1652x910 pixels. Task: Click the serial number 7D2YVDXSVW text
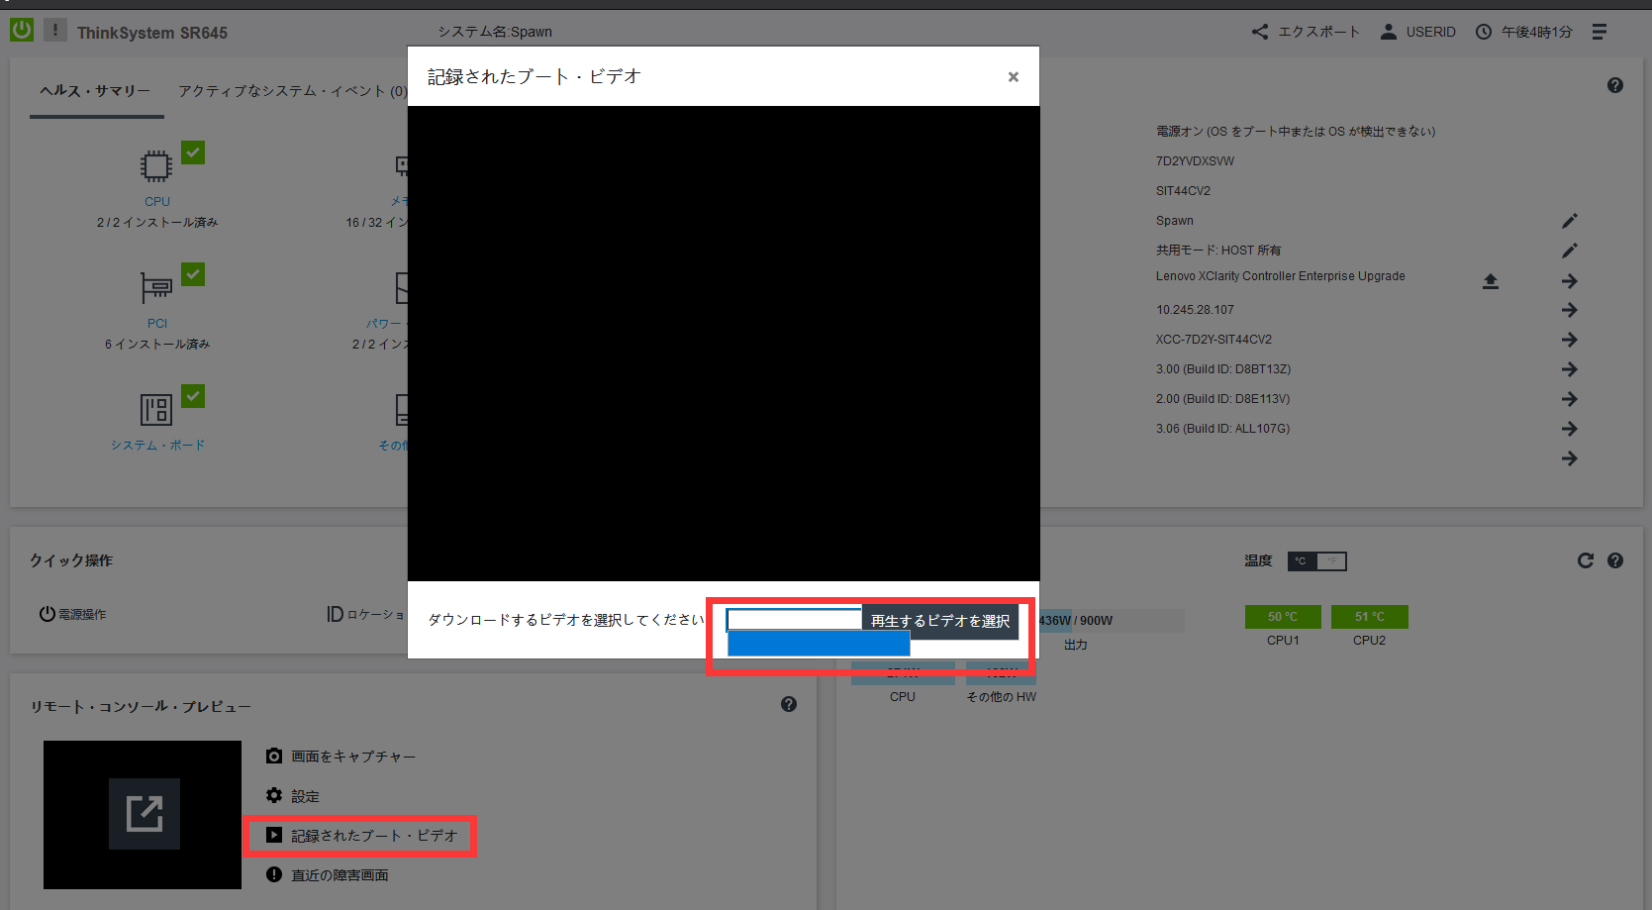click(1195, 161)
